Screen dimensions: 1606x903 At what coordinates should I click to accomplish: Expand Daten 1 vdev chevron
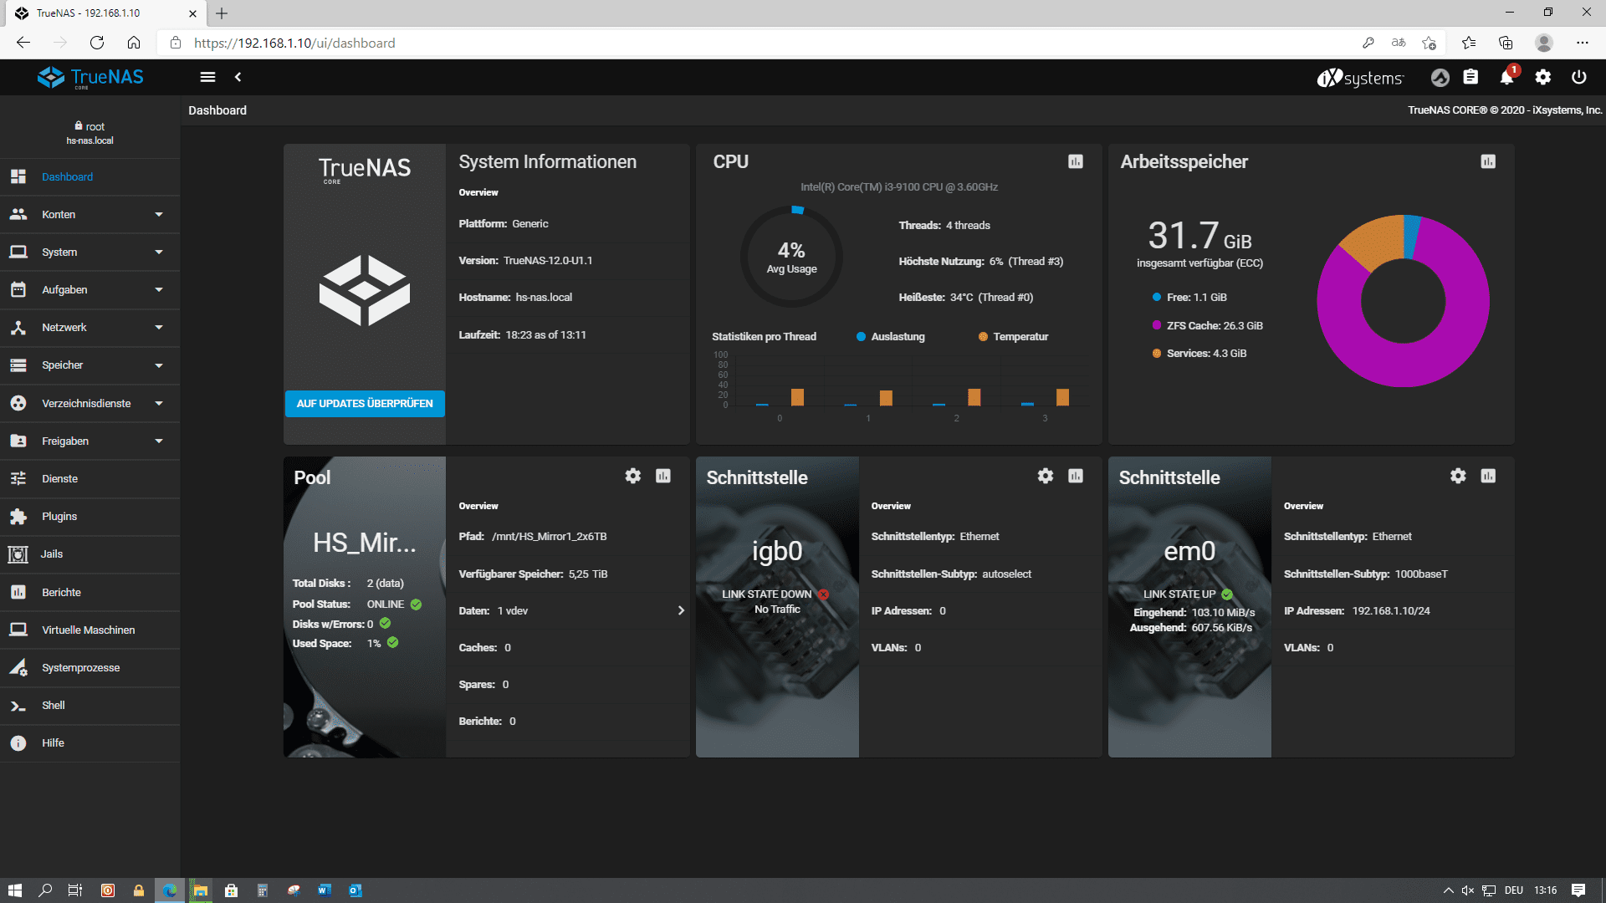(x=681, y=610)
